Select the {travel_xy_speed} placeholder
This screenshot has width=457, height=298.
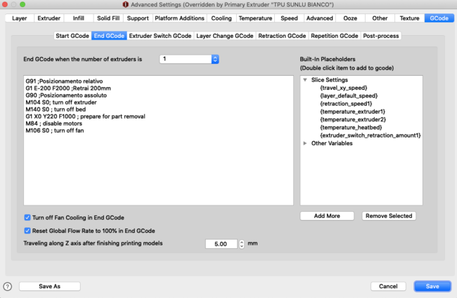pyautogui.click(x=344, y=88)
